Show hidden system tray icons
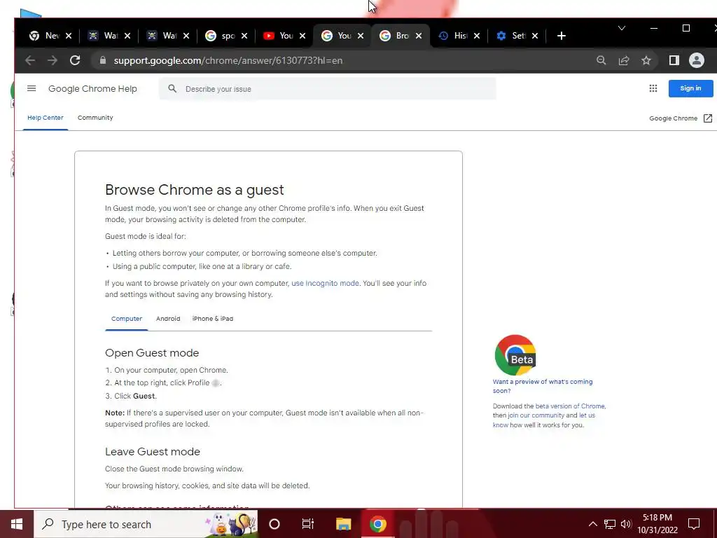This screenshot has width=717, height=538. (x=592, y=524)
